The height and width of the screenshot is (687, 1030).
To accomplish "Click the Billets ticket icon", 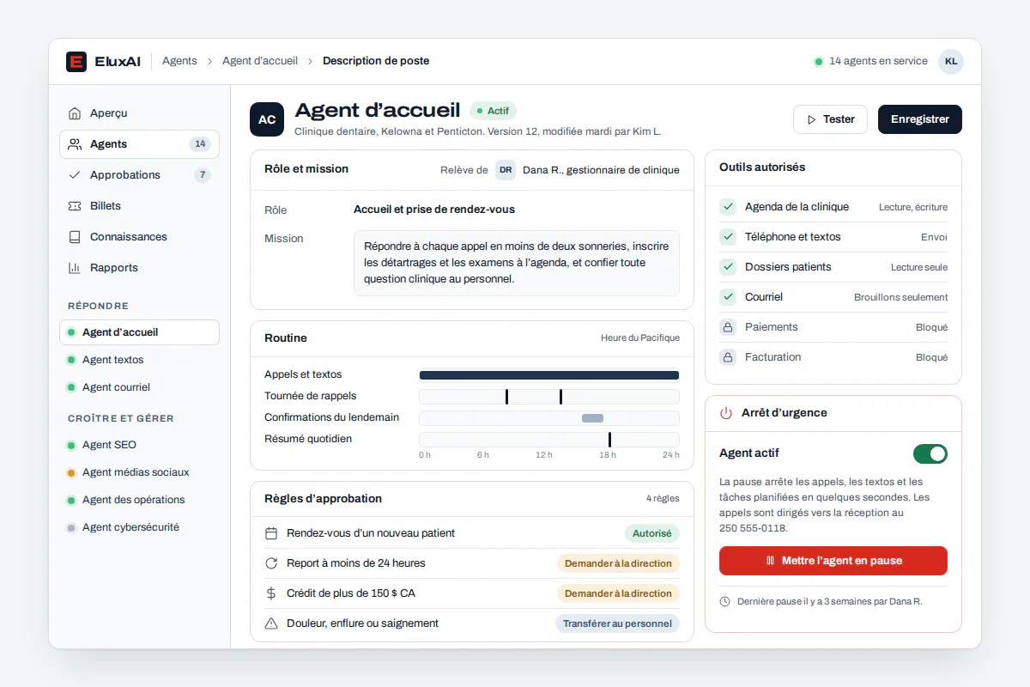I will pos(75,206).
